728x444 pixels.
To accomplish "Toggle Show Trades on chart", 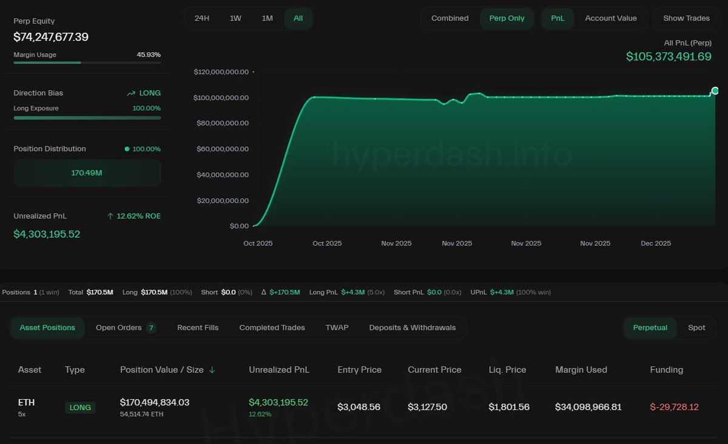I will coord(686,18).
